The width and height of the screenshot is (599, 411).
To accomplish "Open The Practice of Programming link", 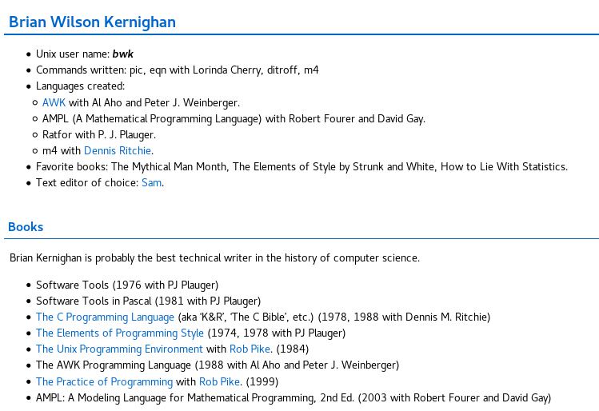I will click(104, 381).
